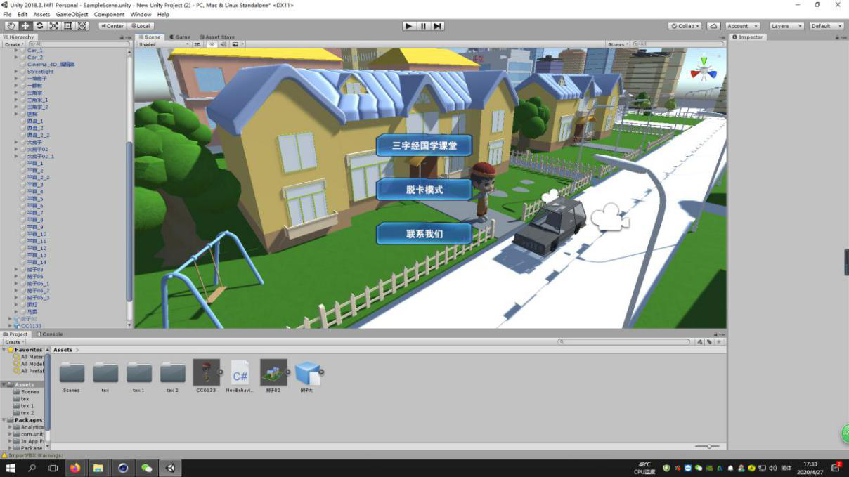Click the 脱卡模式 button in the scene
Screen dimensions: 849x477
(424, 190)
